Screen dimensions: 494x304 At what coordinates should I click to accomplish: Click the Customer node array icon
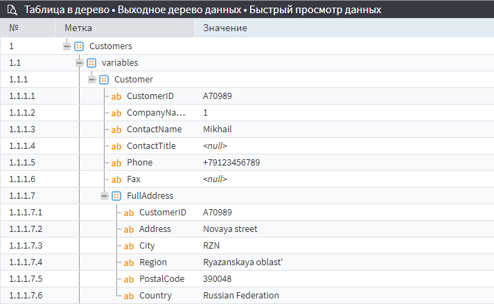104,80
